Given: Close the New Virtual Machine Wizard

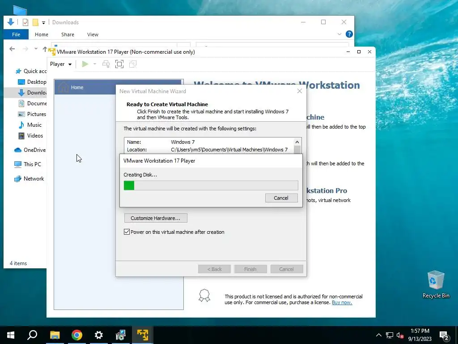Looking at the screenshot, I should (x=299, y=91).
